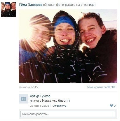This screenshot has width=120, height=121.
Task: Click the 'Мне нравится' like label
Action: pos(97,87)
